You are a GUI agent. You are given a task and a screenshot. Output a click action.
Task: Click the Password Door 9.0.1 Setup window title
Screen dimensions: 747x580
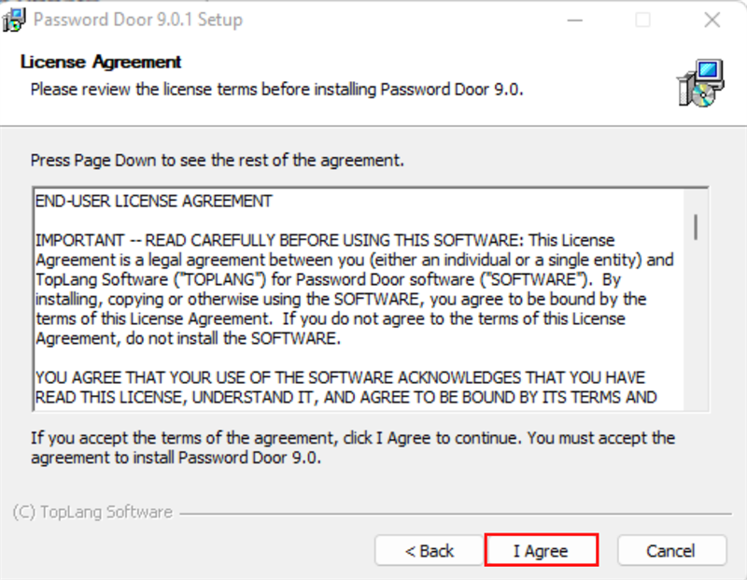[137, 20]
